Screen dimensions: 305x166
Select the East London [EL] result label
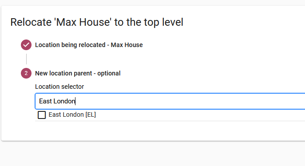pos(72,115)
